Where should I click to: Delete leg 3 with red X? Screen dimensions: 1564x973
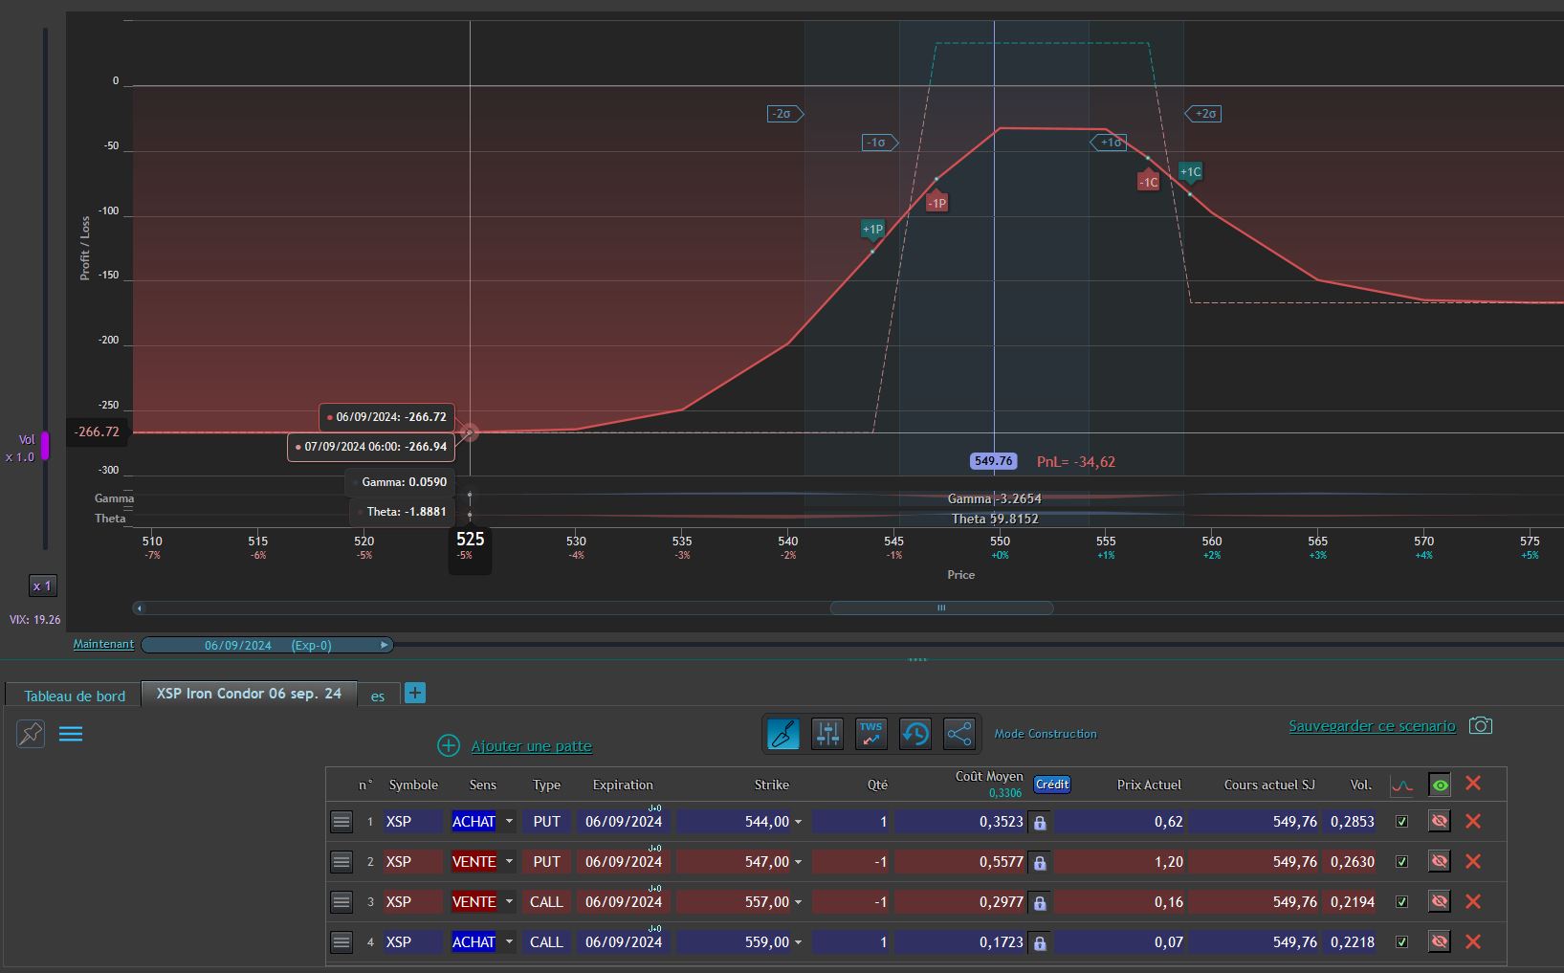click(x=1472, y=902)
